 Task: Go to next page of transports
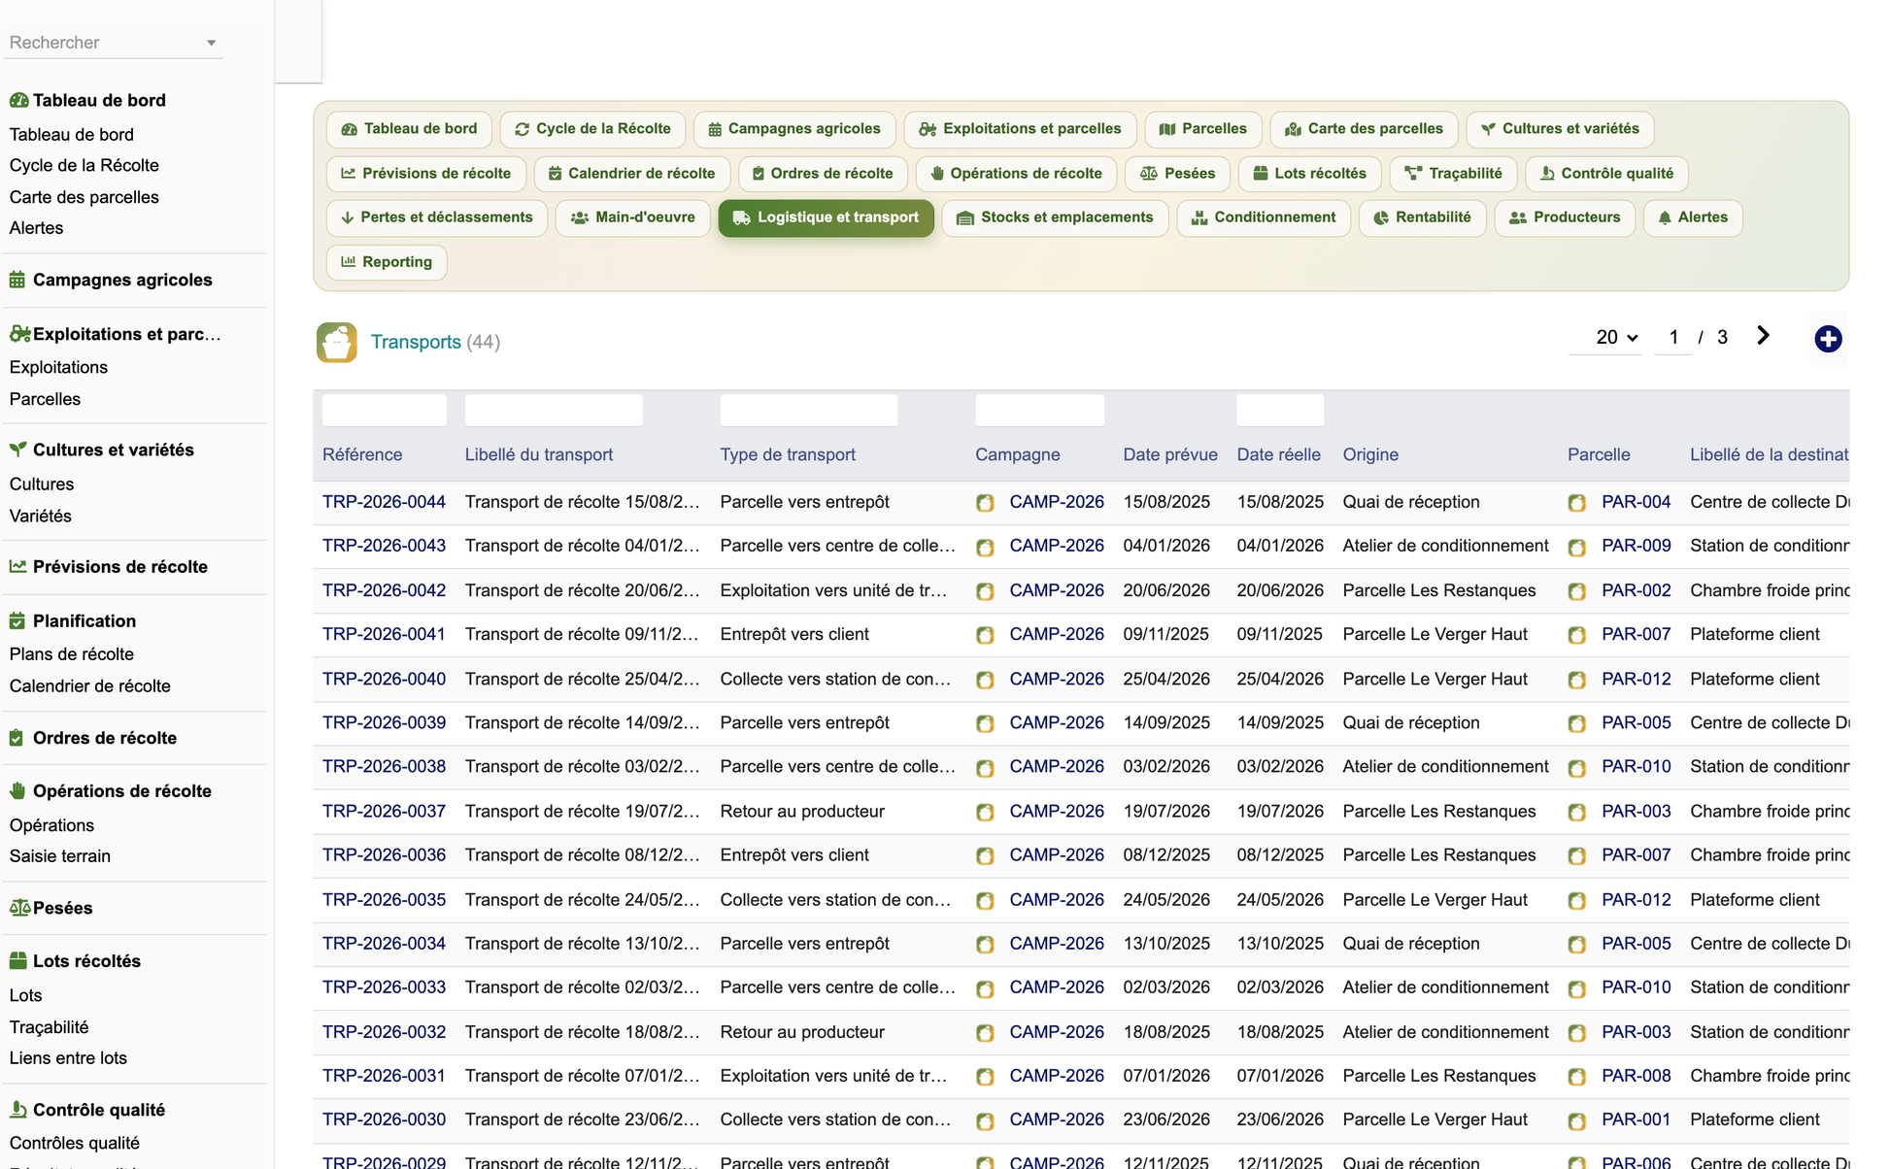[1764, 336]
